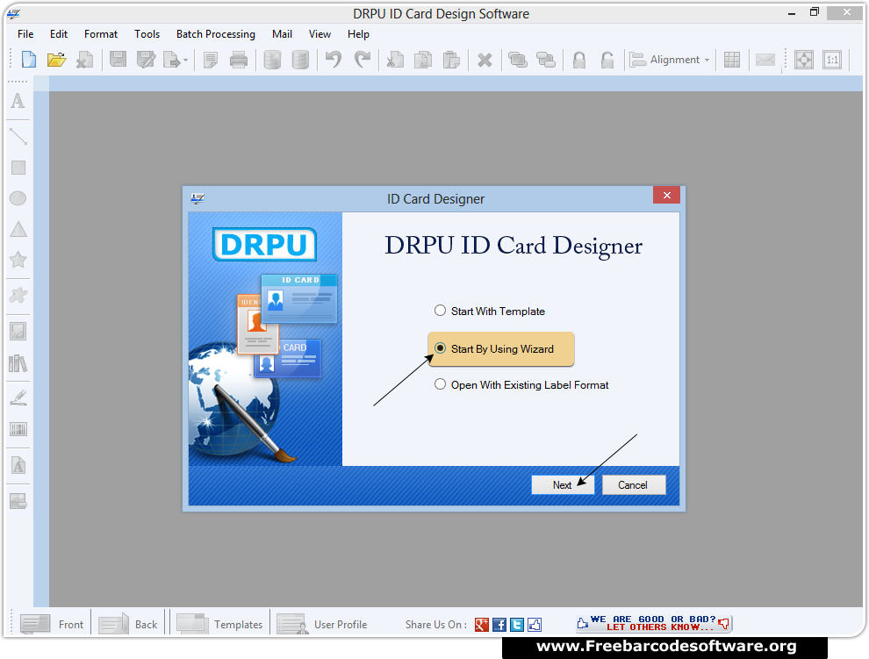This screenshot has width=869, height=659.
Task: Click the 'We are good or bad' feedback banner
Action: click(653, 624)
